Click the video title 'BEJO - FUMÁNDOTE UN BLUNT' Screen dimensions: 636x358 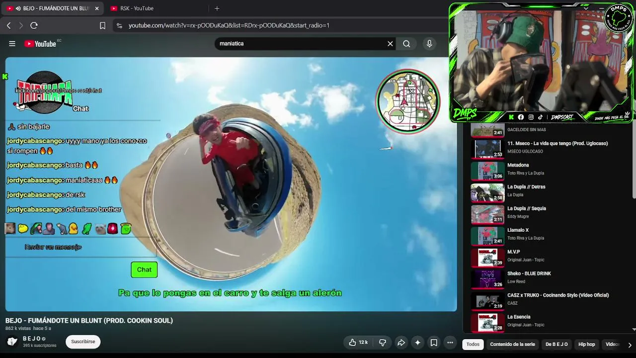coord(89,321)
